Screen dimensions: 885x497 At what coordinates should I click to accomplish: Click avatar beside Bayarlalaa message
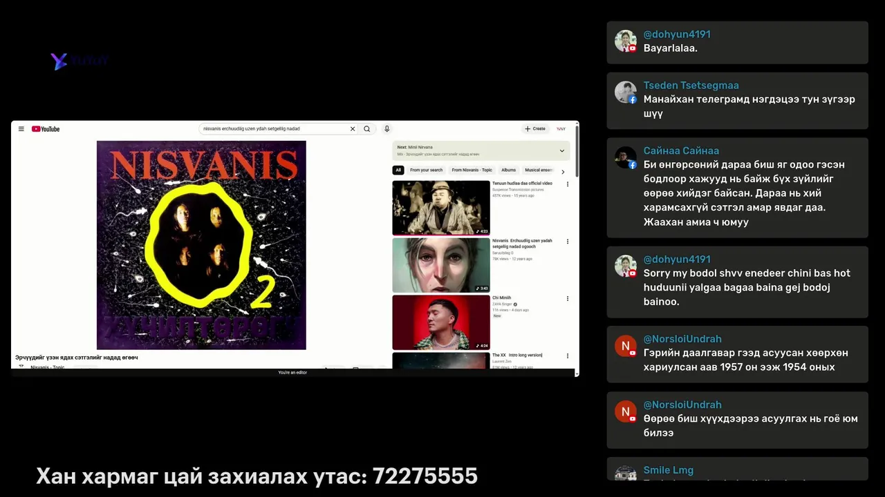click(626, 41)
